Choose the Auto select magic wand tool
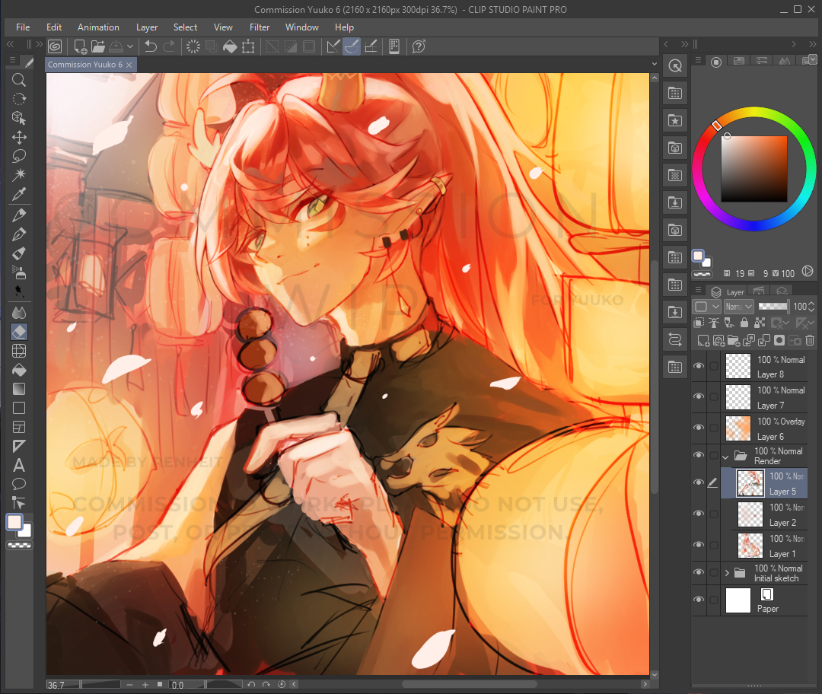Screen dimensions: 822x694 19,175
